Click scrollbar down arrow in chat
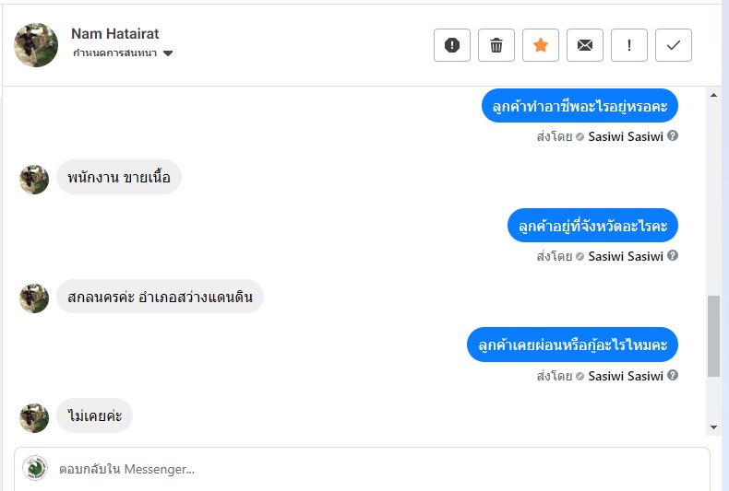 [712, 427]
